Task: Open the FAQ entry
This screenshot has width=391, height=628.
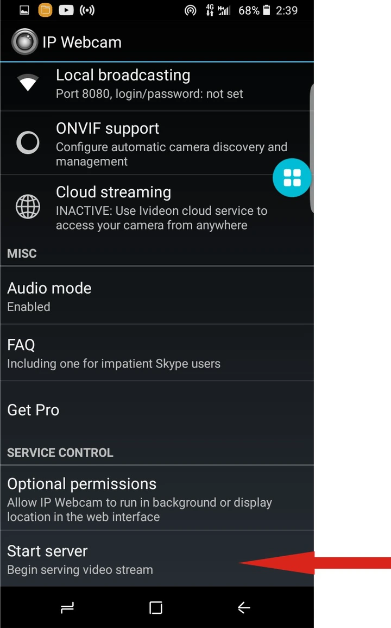Action: [157, 353]
